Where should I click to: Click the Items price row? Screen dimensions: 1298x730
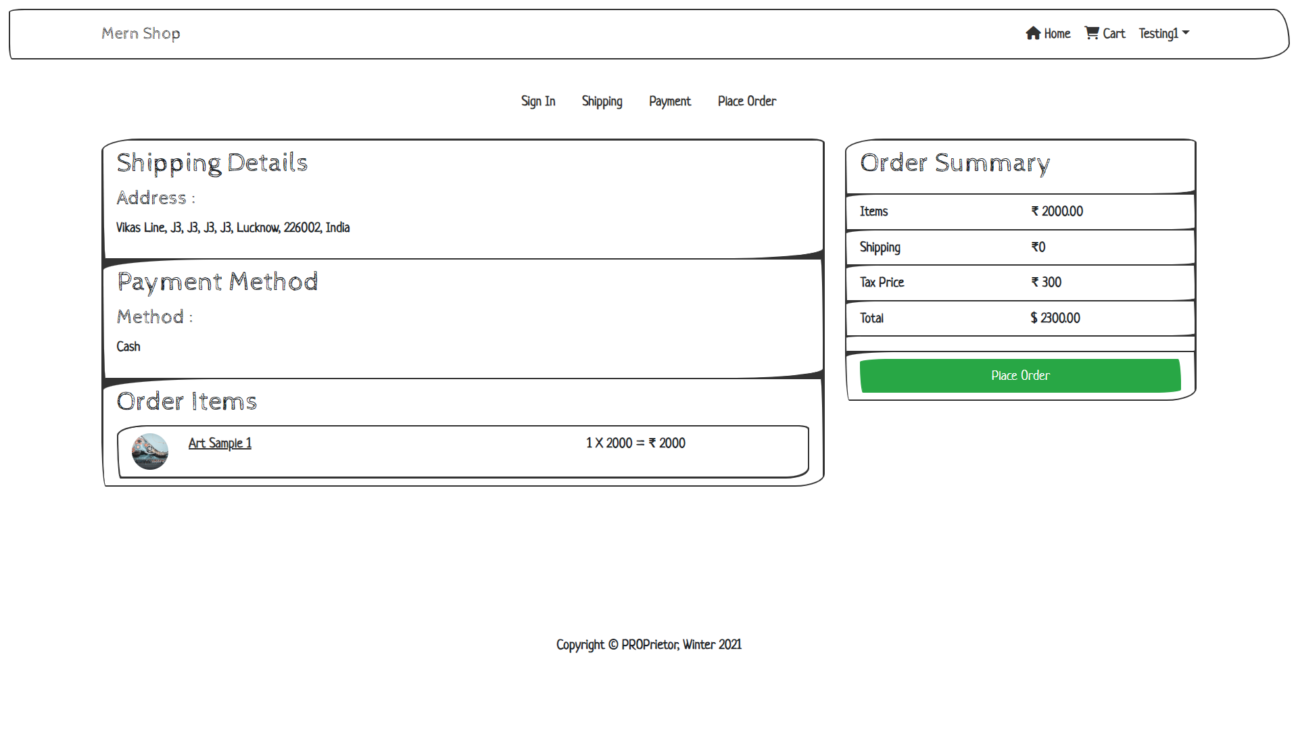(x=1020, y=212)
